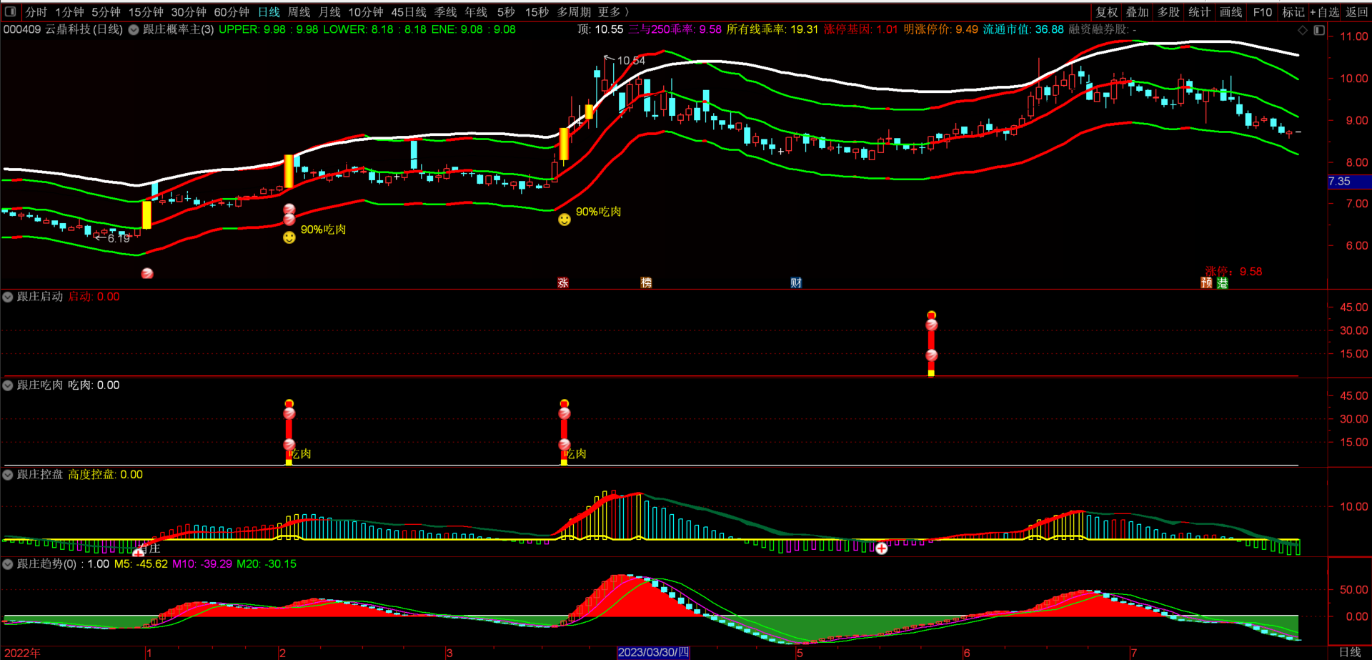1372x660 pixels.
Task: Click the 返回 back button
Action: pyautogui.click(x=1357, y=12)
